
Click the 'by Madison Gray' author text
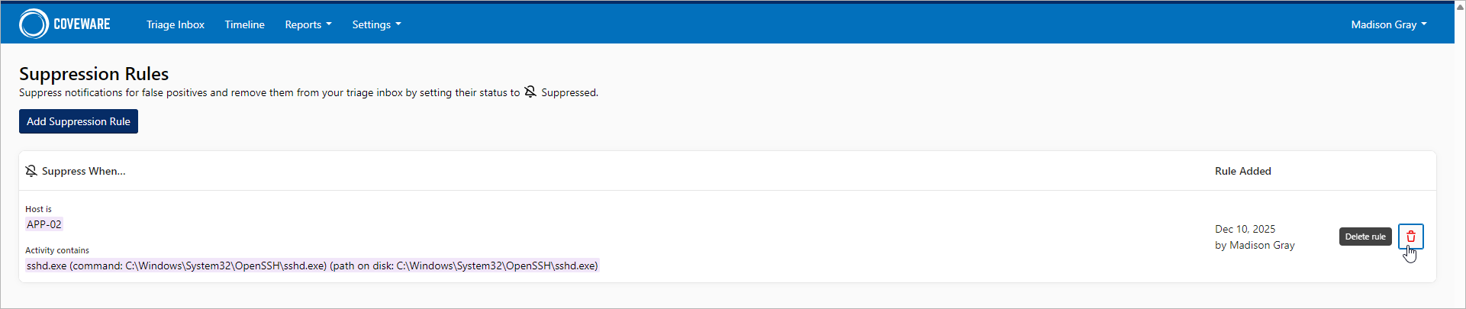tap(1255, 245)
